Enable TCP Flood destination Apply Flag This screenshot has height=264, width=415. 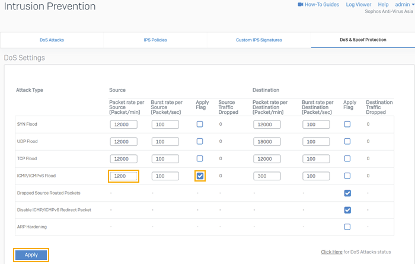pyautogui.click(x=347, y=159)
